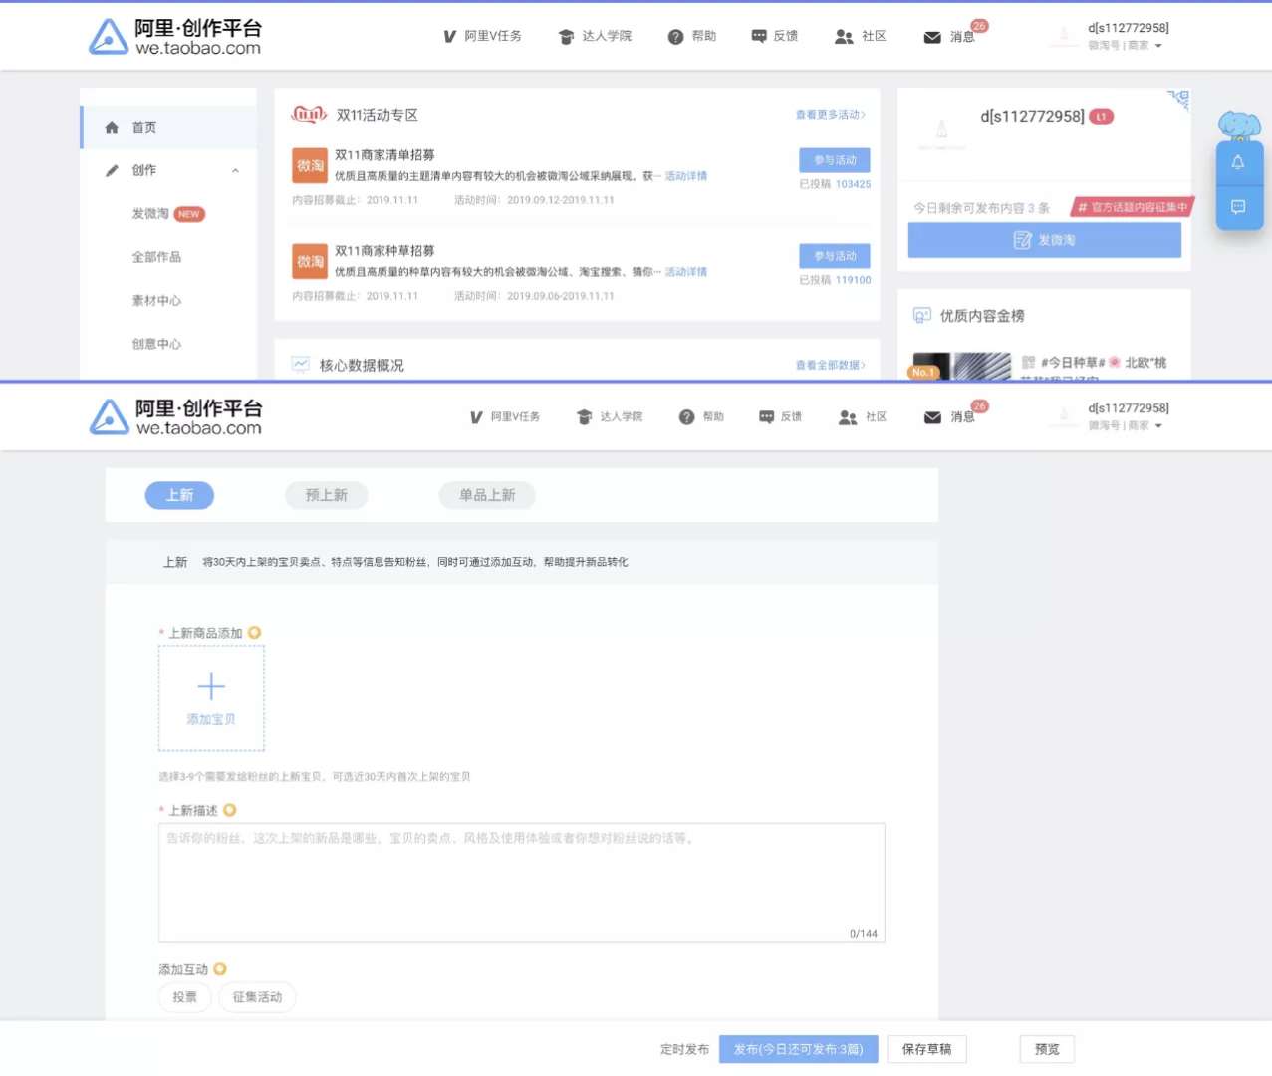
Task: Click the 阿里V任务 icon in the homepage header
Action: coord(450,37)
